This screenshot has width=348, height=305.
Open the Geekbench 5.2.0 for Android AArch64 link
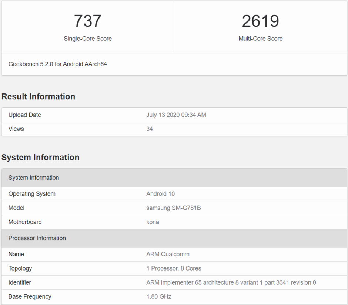point(57,64)
